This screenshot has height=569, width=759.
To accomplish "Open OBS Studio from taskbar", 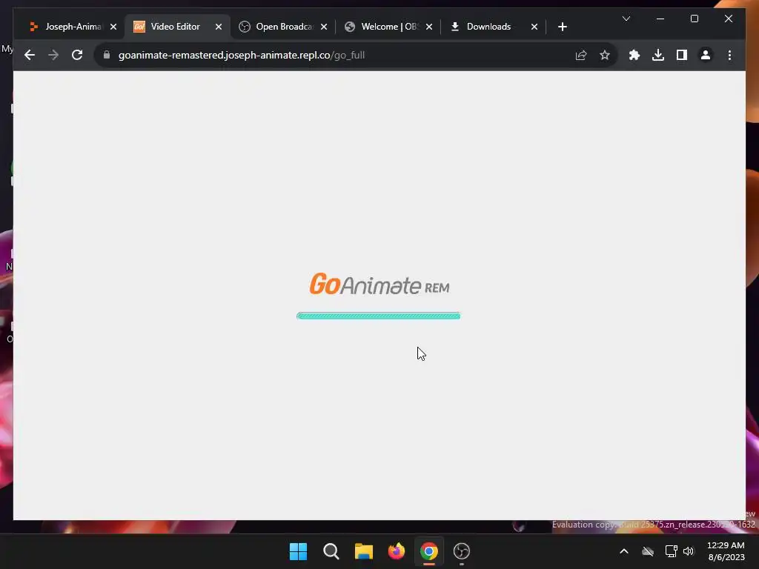I will coord(461,551).
